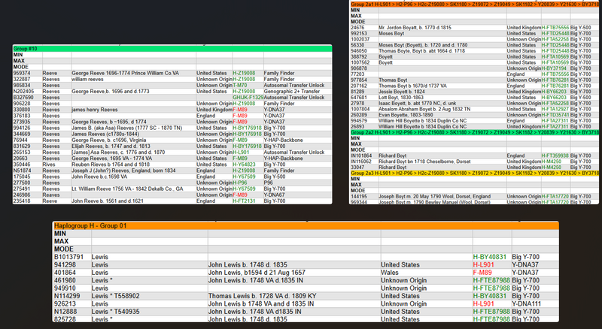602x329 pixels.
Task: Open the GHIJK-F1329 haplogroup link
Action: pos(248,98)
